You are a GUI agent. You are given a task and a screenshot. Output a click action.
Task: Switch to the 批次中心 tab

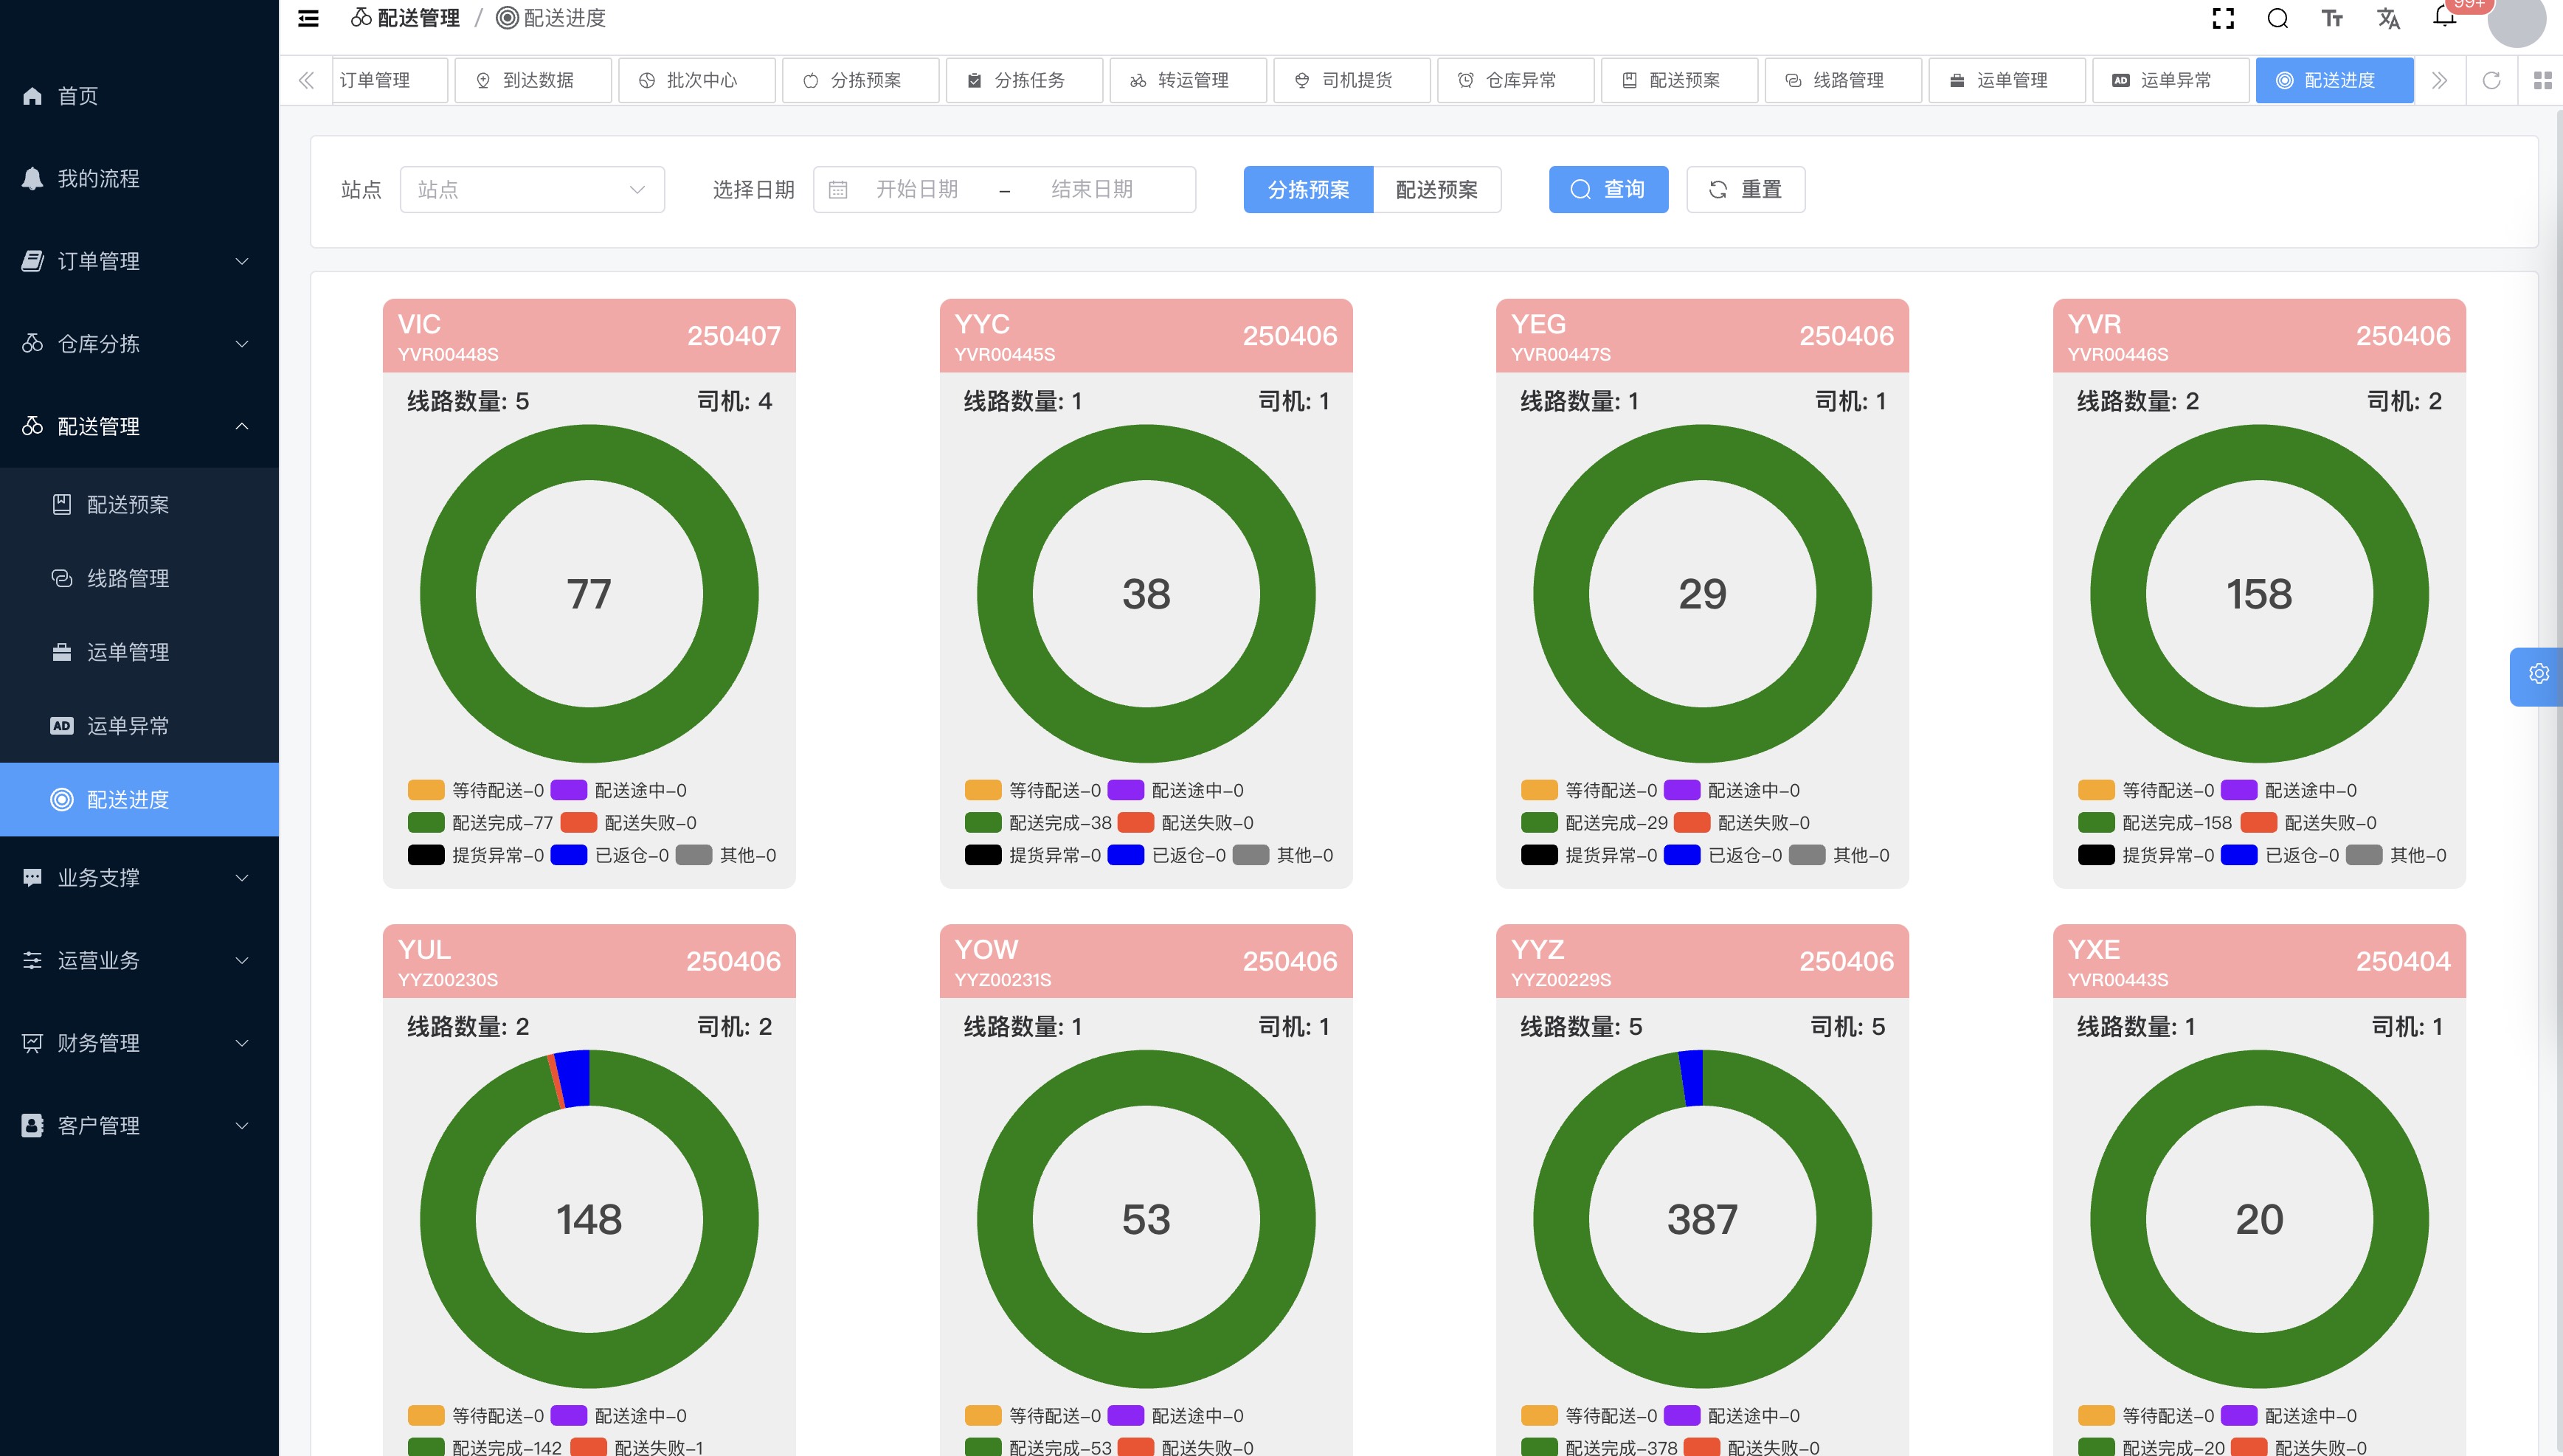[696, 80]
